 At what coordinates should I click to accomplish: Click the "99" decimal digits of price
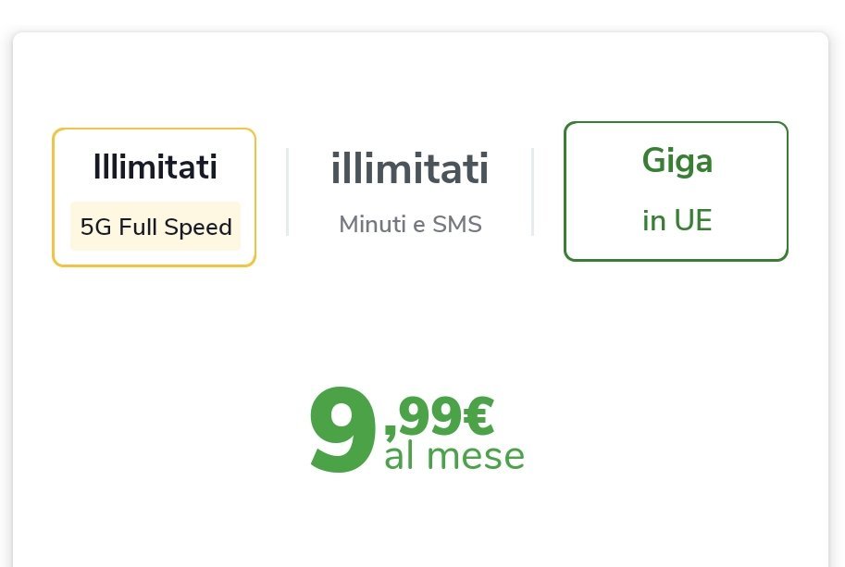pyautogui.click(x=429, y=416)
